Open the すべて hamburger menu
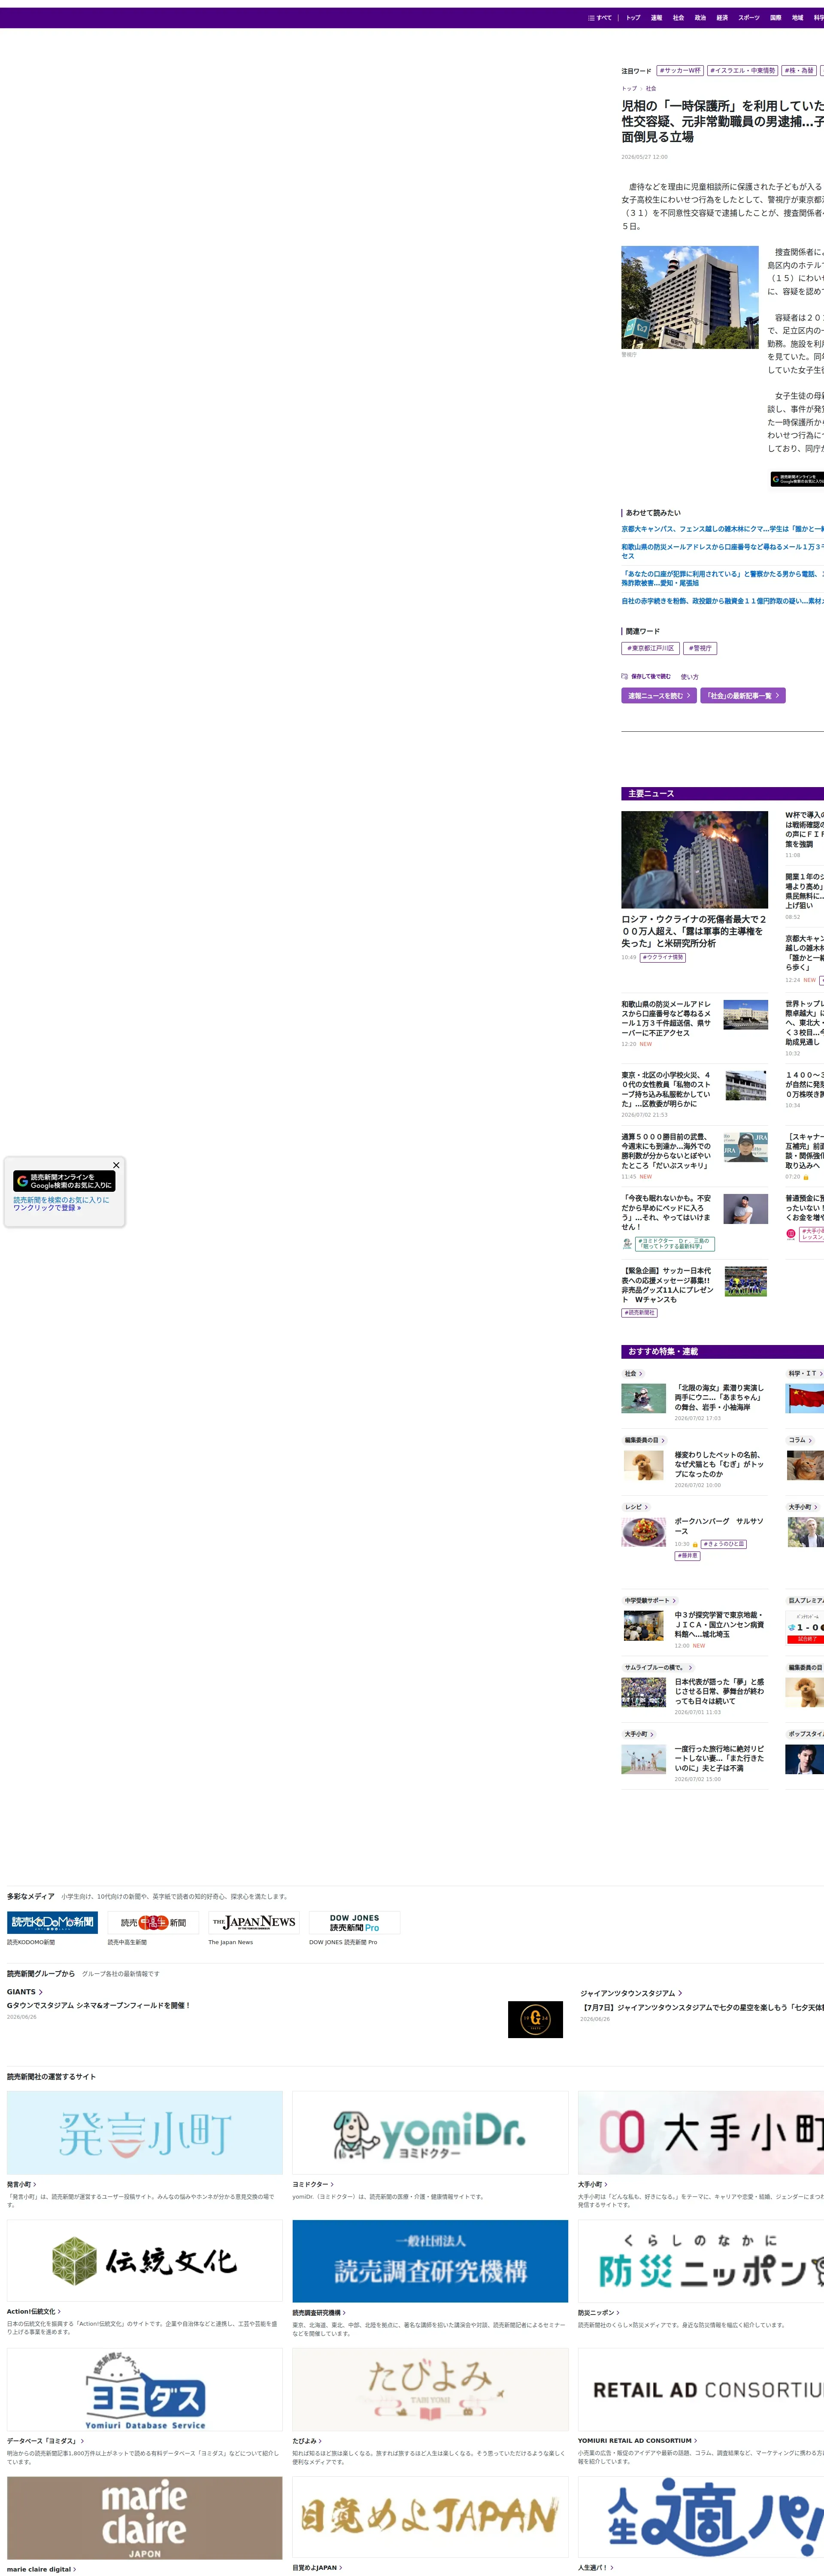The image size is (824, 2575). click(599, 18)
